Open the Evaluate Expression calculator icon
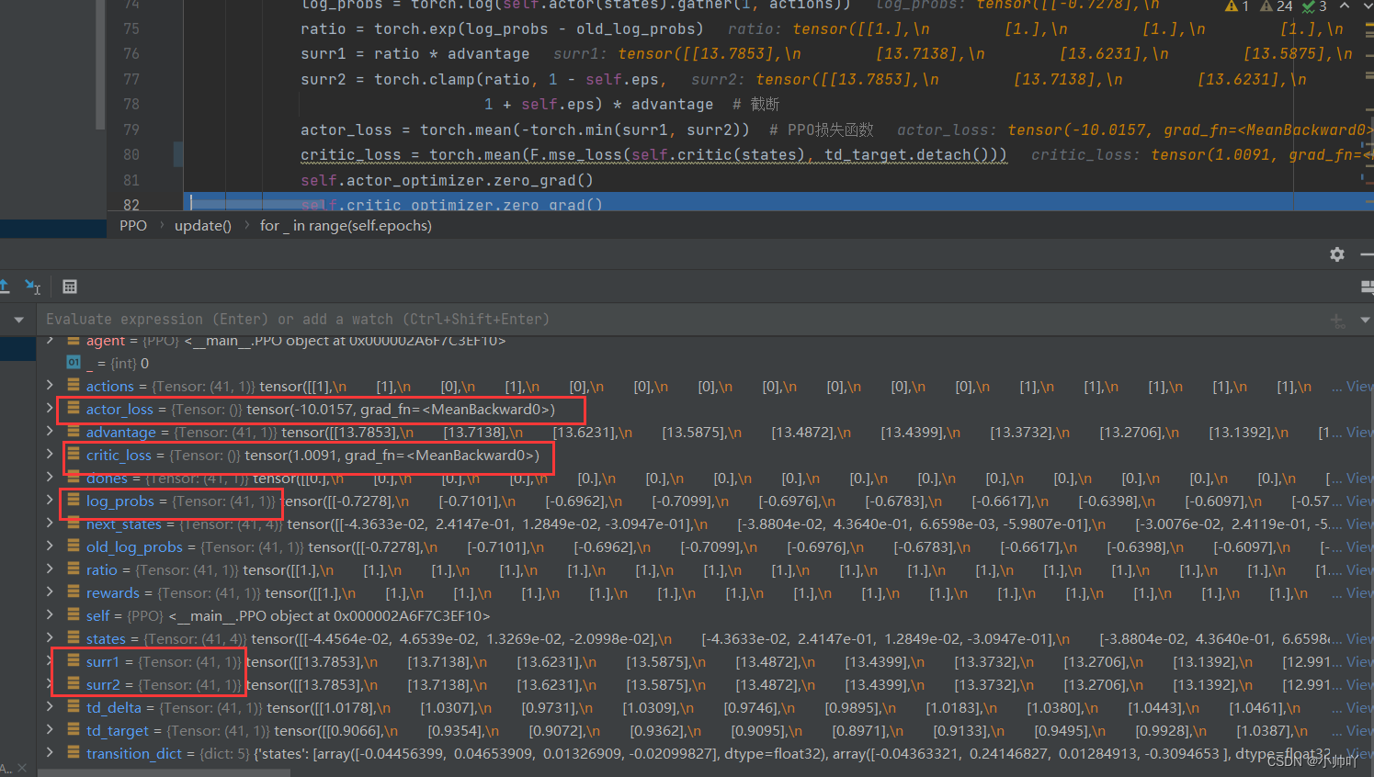This screenshot has width=1374, height=777. pos(70,287)
